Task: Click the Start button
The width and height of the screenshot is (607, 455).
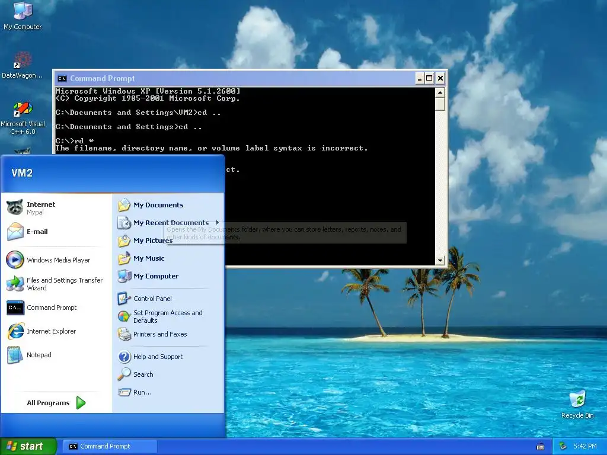Action: click(x=28, y=447)
